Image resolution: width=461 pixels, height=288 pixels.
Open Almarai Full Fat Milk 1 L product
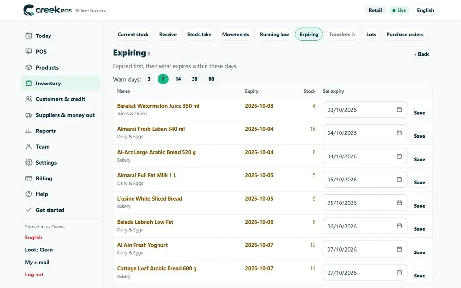(147, 175)
